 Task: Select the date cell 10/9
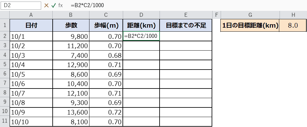(x=31, y=112)
